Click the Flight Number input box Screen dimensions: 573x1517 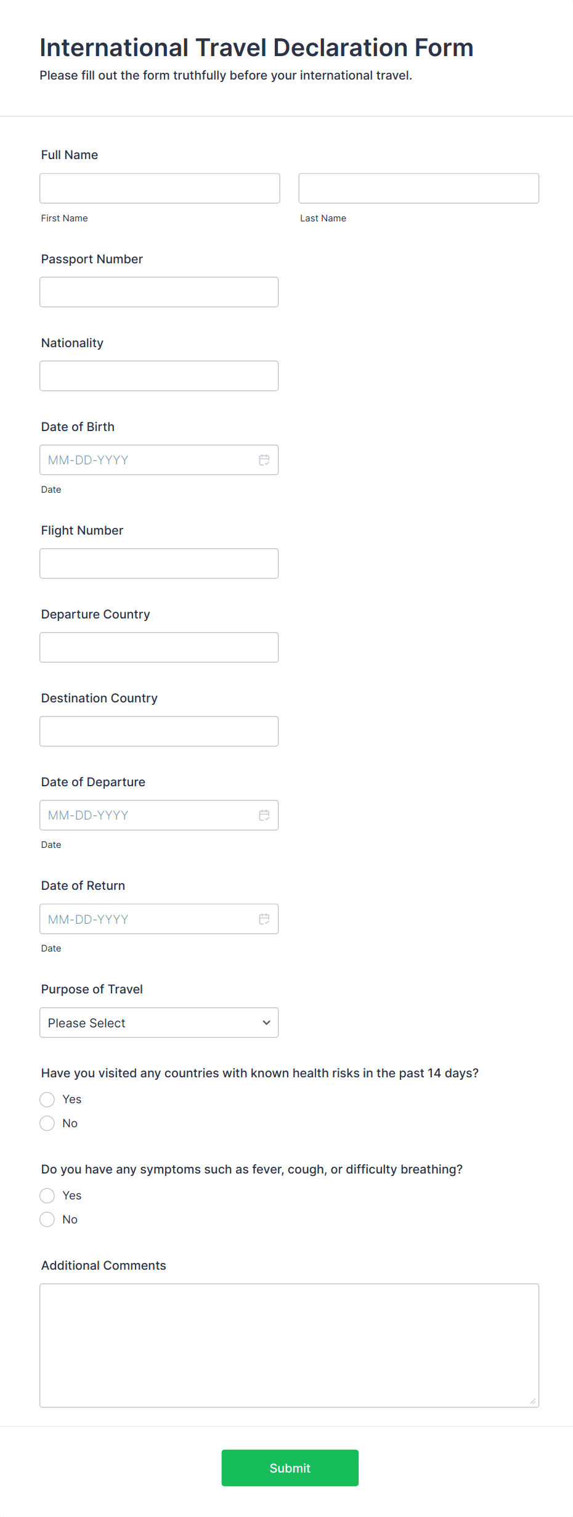(x=159, y=563)
